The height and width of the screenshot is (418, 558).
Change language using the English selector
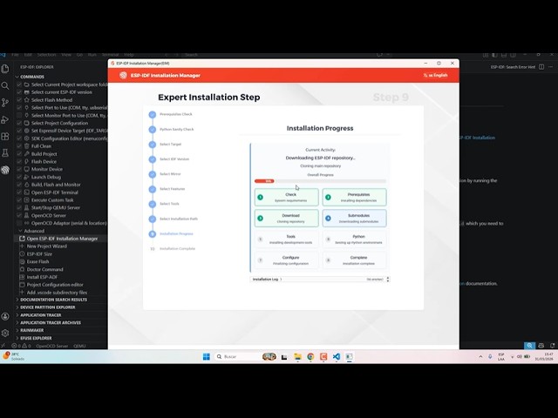tap(435, 76)
